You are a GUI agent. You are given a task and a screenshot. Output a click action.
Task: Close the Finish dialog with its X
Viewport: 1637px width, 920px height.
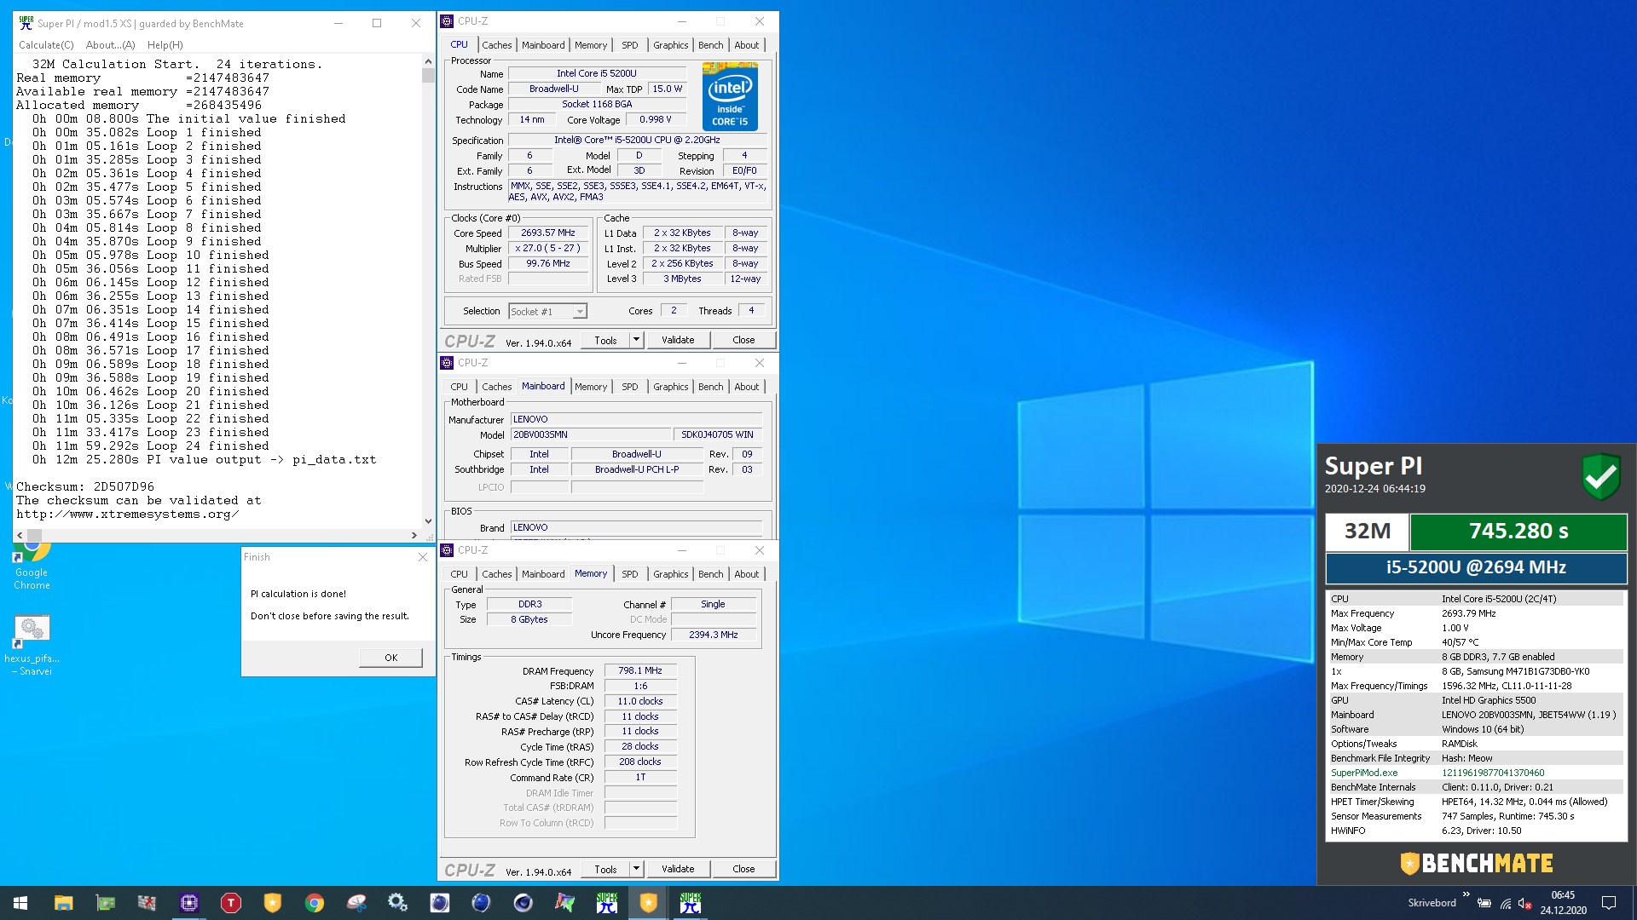pos(422,557)
